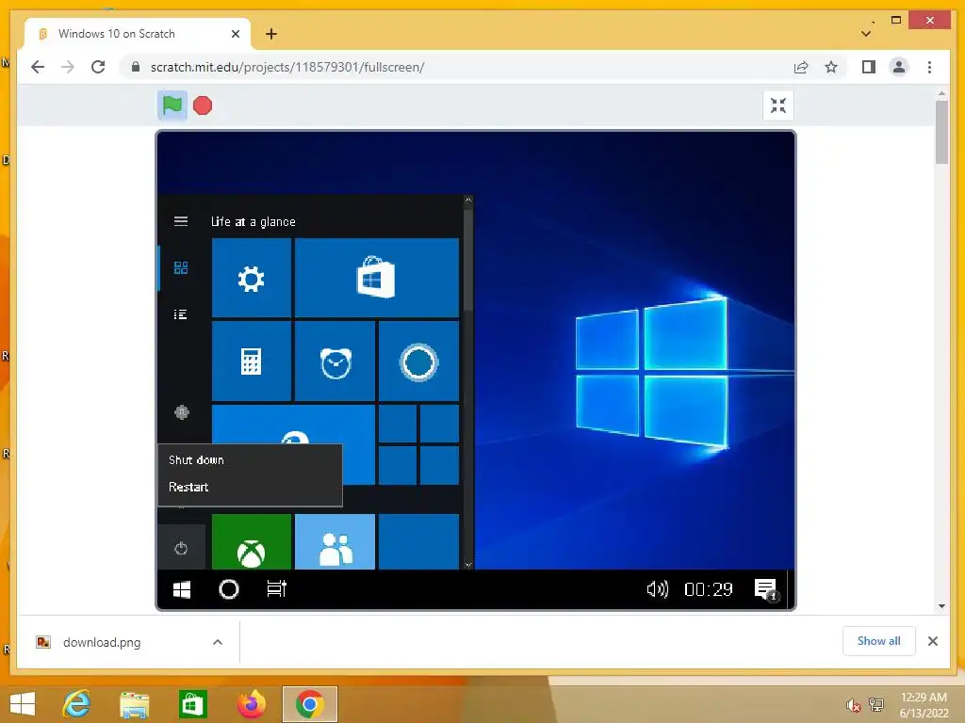Expand the tab search chevron
Image resolution: width=965 pixels, height=723 pixels.
tap(866, 34)
